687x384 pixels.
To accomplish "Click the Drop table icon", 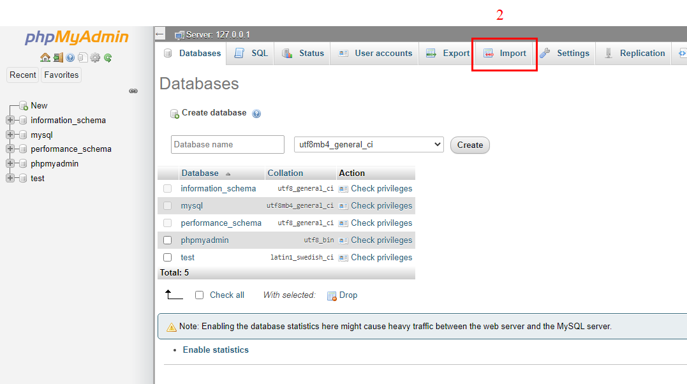I will [332, 296].
